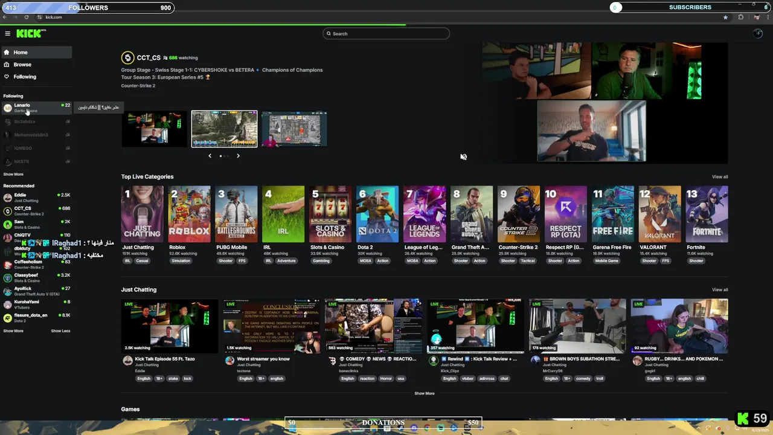Viewport: 773px width, 435px height.
Task: Open AyoRick's avatar in Recommended list
Action: coord(7,291)
